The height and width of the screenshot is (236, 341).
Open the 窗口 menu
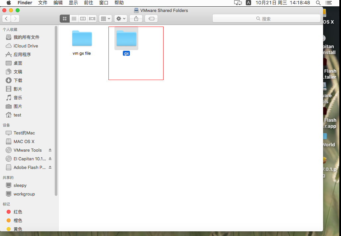coord(104,3)
